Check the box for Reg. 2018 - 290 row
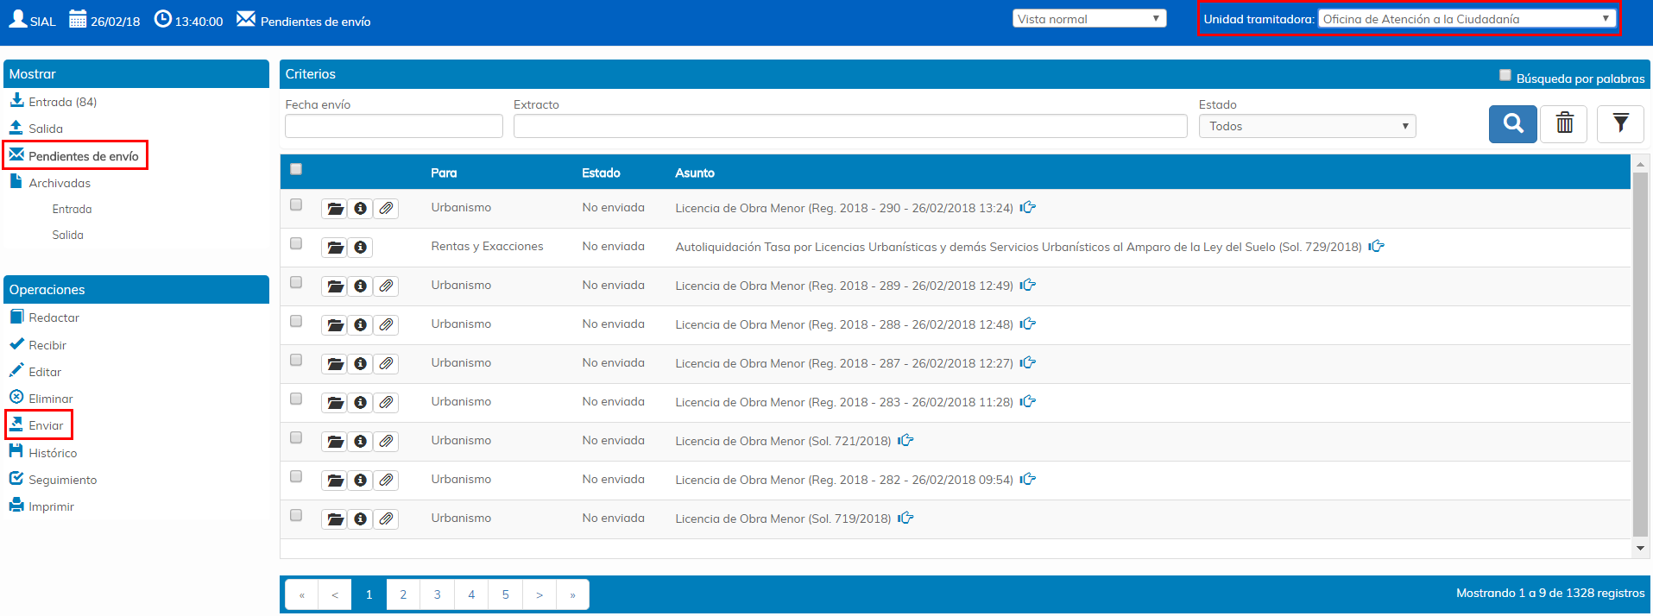This screenshot has width=1653, height=616. (296, 205)
